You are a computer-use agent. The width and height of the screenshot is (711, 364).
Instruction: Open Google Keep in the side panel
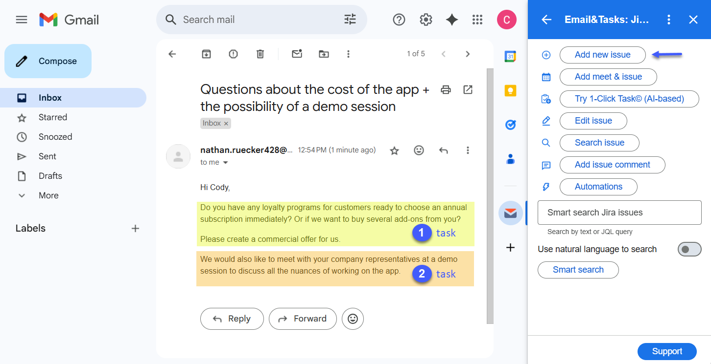point(510,91)
